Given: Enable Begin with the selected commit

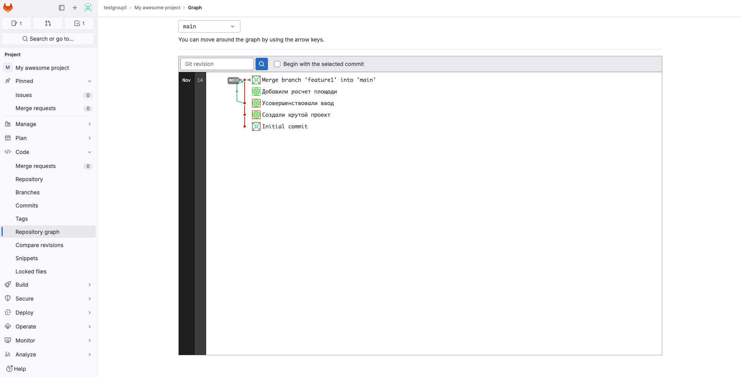Looking at the screenshot, I should (x=277, y=64).
